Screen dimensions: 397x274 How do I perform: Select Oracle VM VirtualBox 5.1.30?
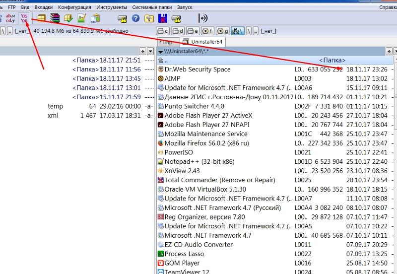275,189
